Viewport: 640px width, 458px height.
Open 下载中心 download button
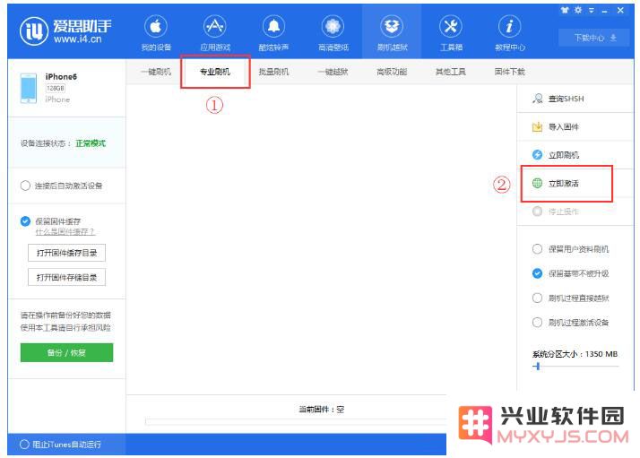pyautogui.click(x=594, y=38)
